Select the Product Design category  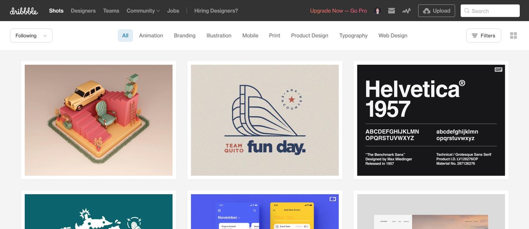(309, 36)
